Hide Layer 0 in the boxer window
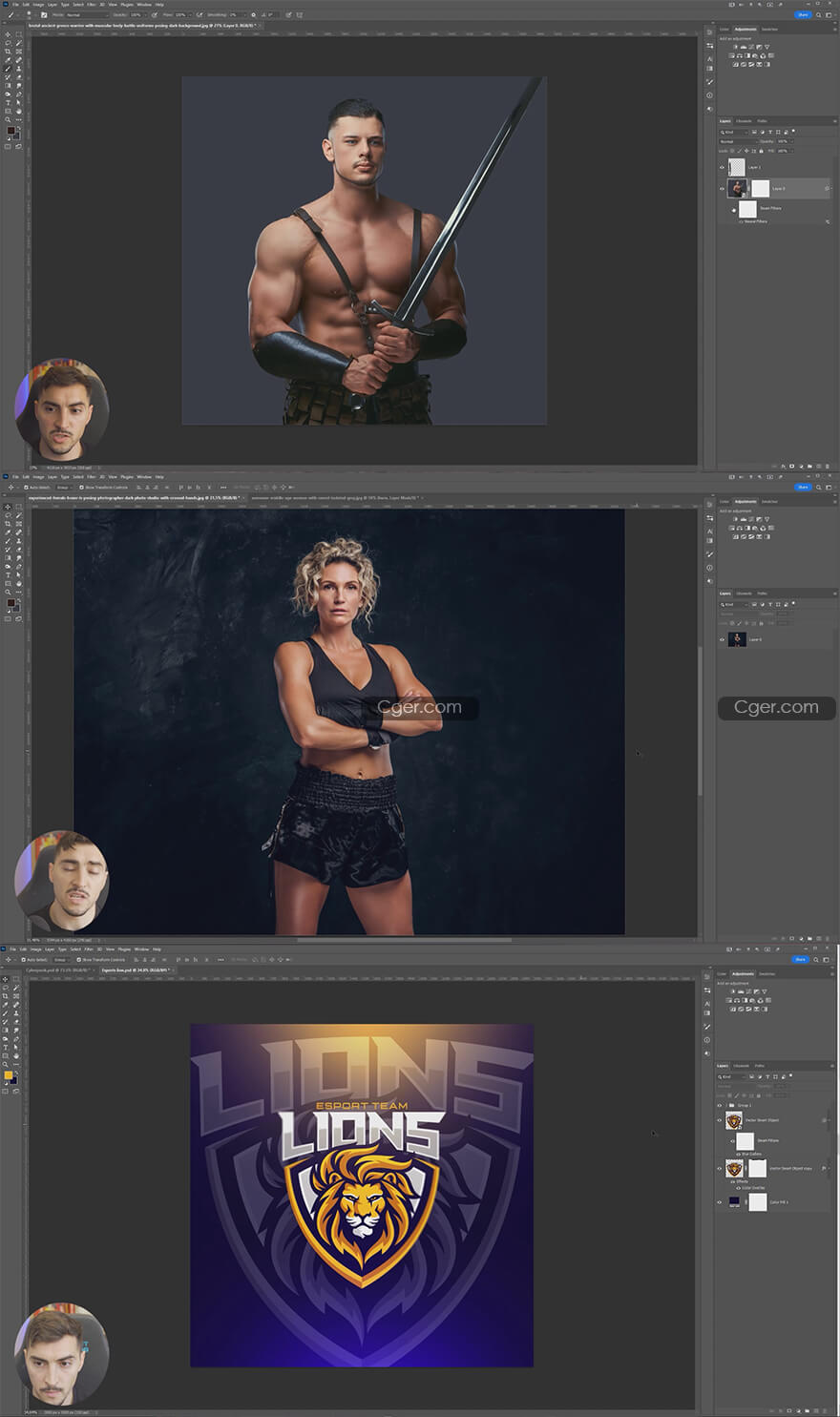840x1417 pixels. coord(722,639)
